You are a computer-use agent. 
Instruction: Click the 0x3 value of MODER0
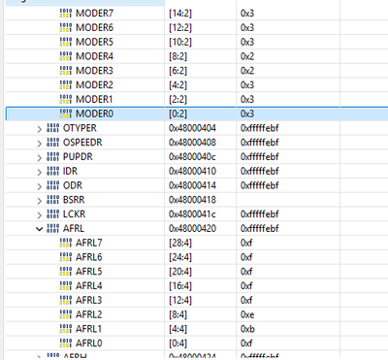pos(247,114)
